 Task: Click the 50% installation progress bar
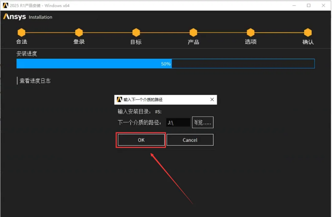pos(166,63)
